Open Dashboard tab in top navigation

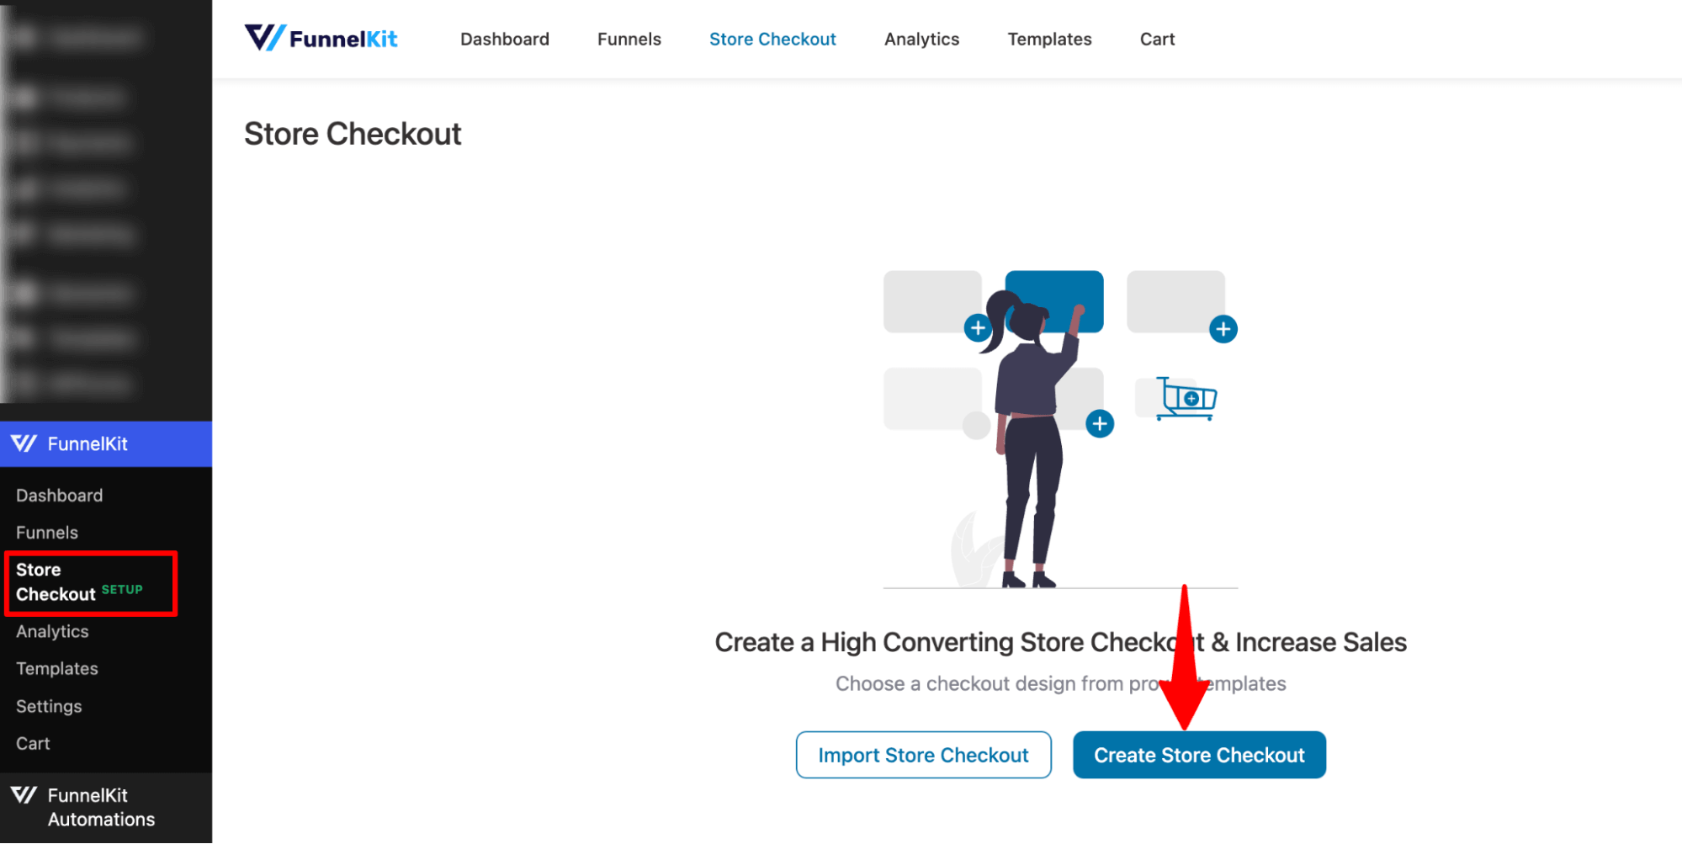tap(504, 39)
